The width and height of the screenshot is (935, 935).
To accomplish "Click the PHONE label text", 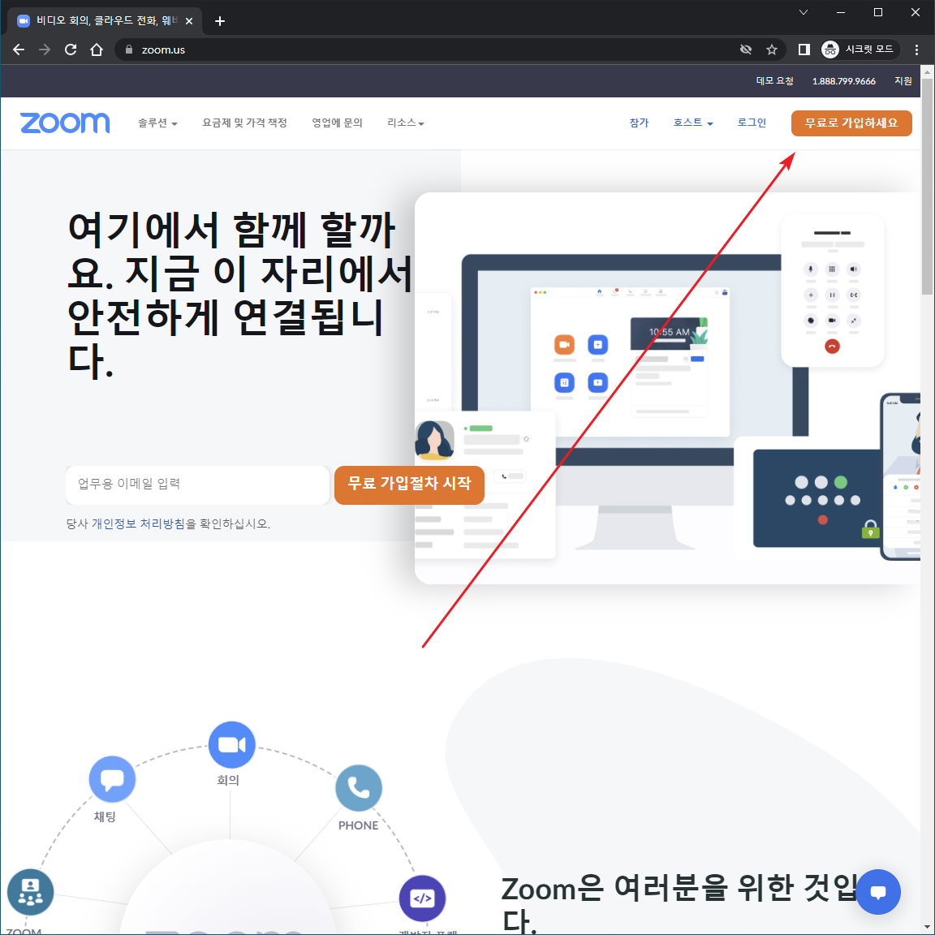I will (359, 825).
